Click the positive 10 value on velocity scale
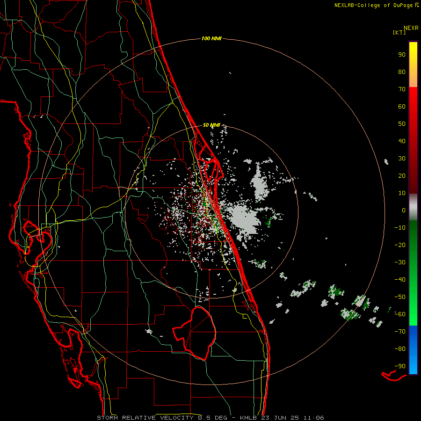This screenshot has width=421, height=421. click(x=402, y=193)
